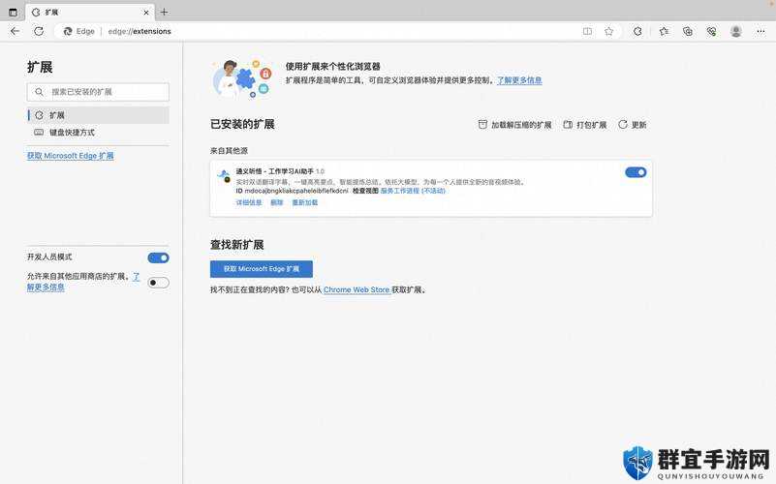Click the 打包扩展 button
Image resolution: width=776 pixels, height=484 pixels.
click(585, 125)
